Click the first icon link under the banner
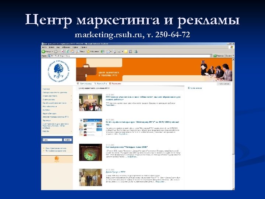Screen dimensions: 265x199 coord(84,83)
